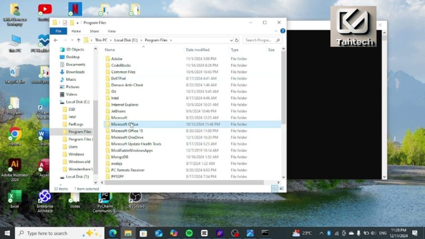This screenshot has height=239, width=425.
Task: Open the Chrome desktop shortcut
Action: [15, 136]
